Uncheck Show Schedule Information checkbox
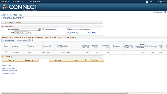167x94 pixels. tap(68, 30)
